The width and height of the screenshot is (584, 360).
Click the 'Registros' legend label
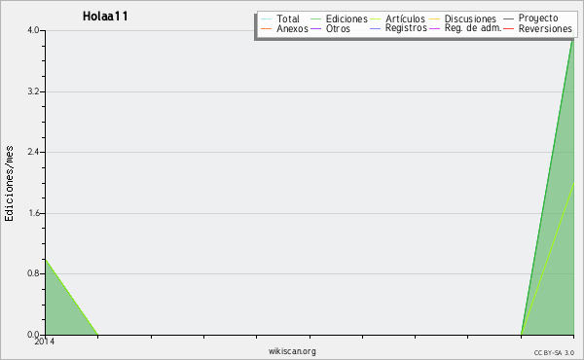coord(406,28)
